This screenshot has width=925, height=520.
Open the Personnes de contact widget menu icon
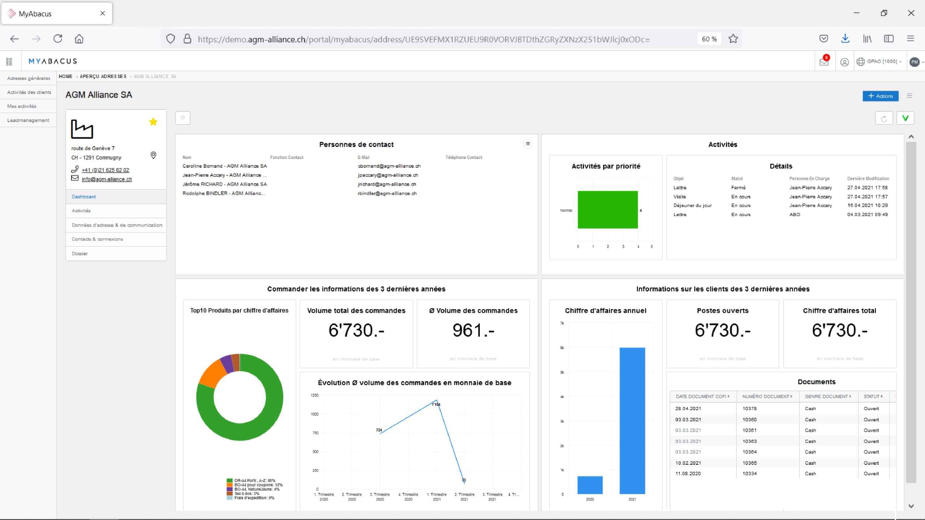tap(528, 144)
